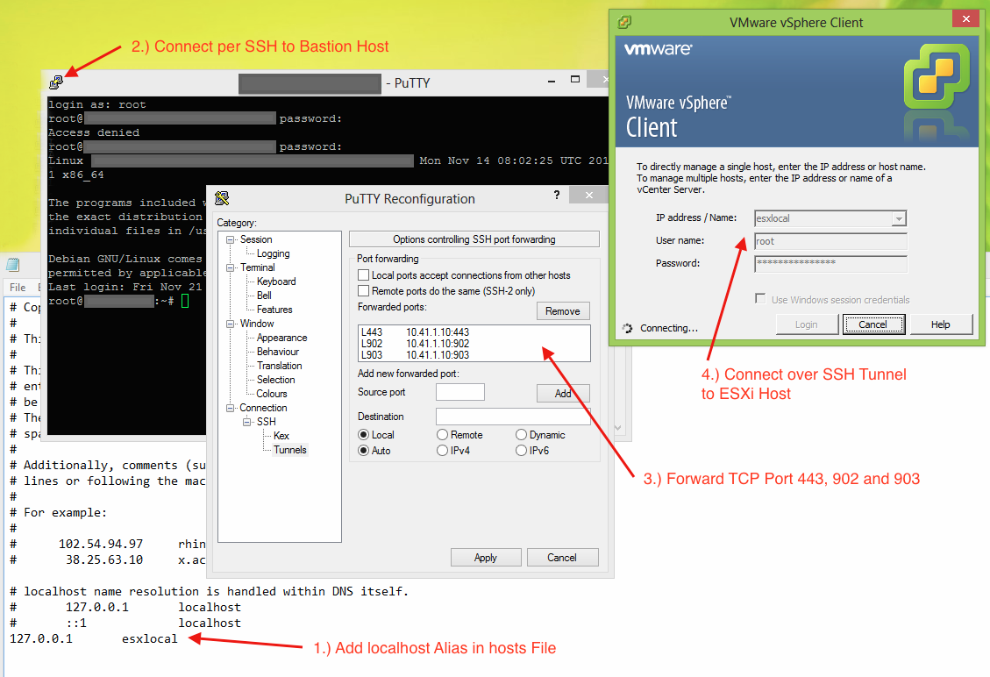Click the Destination input field
The height and width of the screenshot is (677, 990).
(x=513, y=417)
